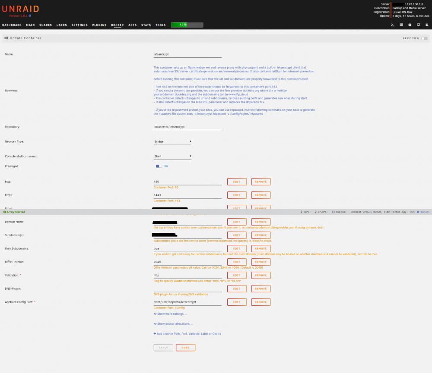Remove the https port setting
This screenshot has width=432, height=373.
260,195
